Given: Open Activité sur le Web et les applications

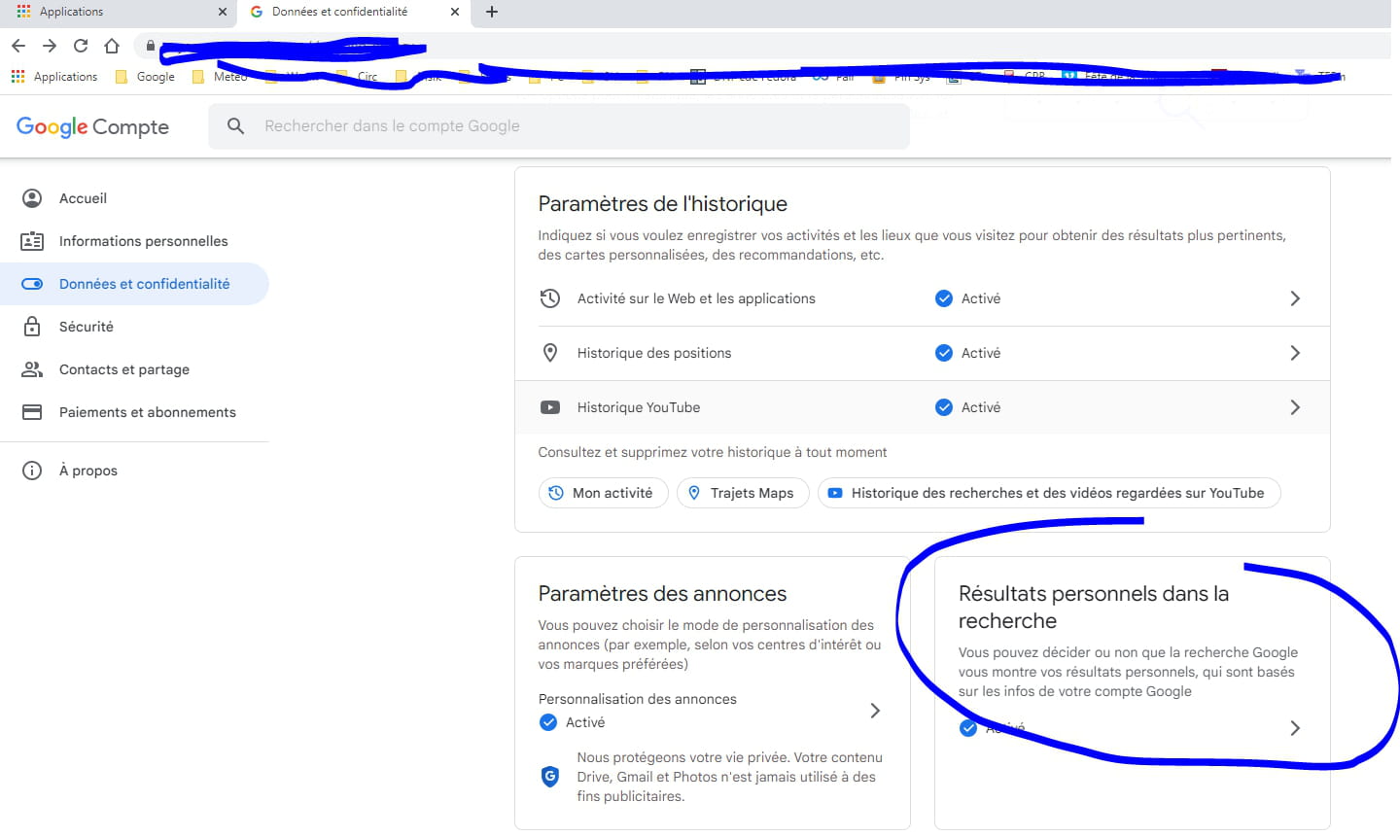Looking at the screenshot, I should coord(922,298).
